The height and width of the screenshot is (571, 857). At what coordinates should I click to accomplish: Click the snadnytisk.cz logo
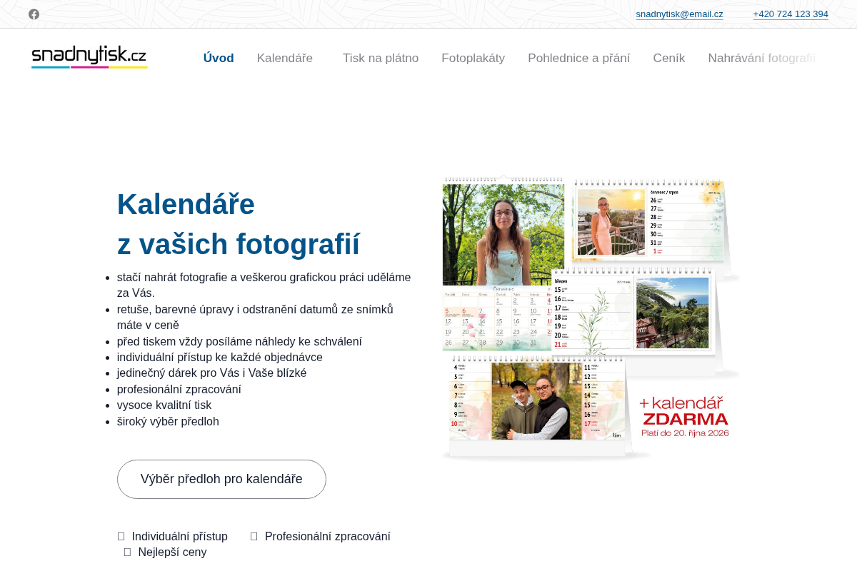tap(89, 56)
